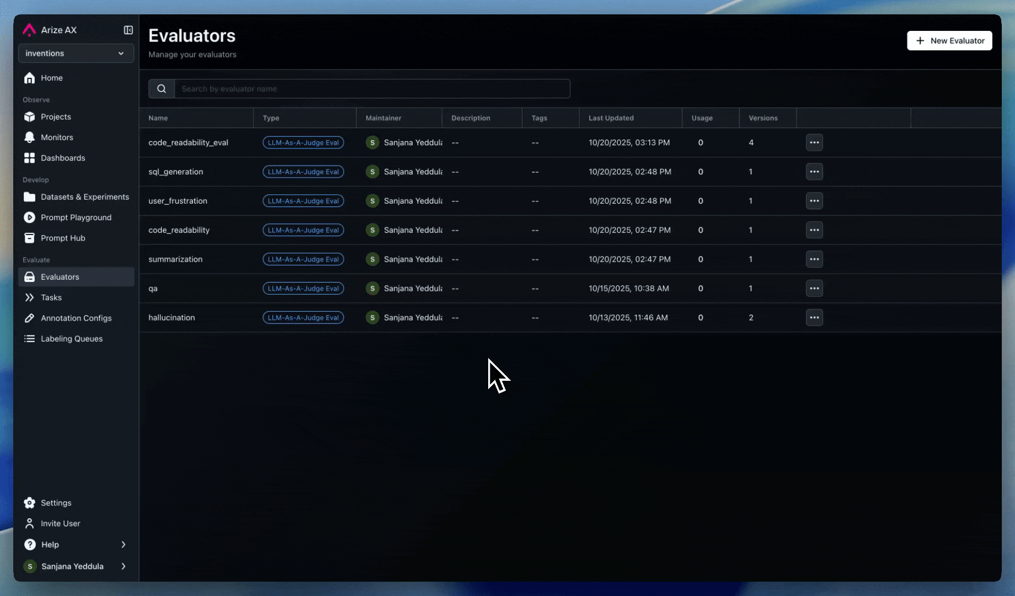The image size is (1015, 596).
Task: Open Annotation Configs pencil icon
Action: click(30, 318)
